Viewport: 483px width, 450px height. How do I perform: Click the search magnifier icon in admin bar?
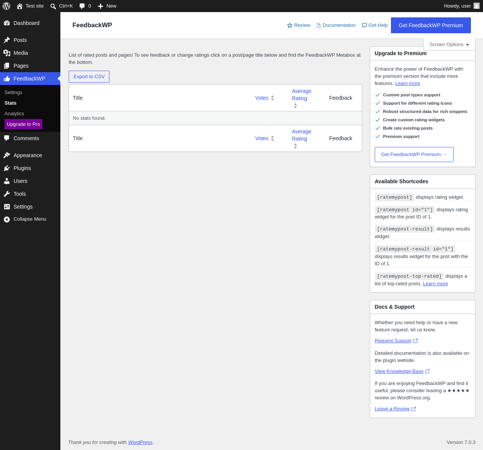53,6
